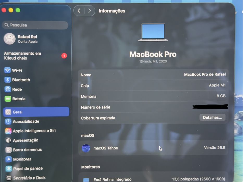Click the red iCloud notification badge
The height and width of the screenshot is (182, 243).
point(64,56)
